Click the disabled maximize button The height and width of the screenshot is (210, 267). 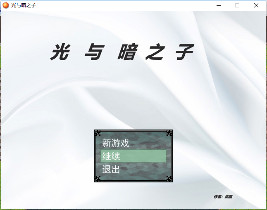point(237,5)
